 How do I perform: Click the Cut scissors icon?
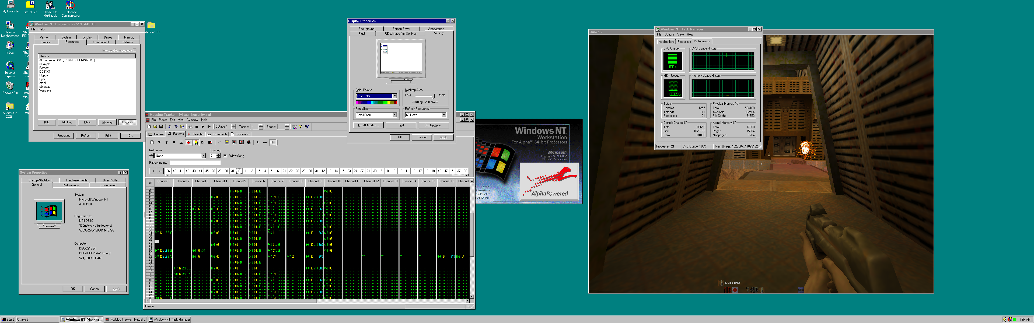click(169, 127)
